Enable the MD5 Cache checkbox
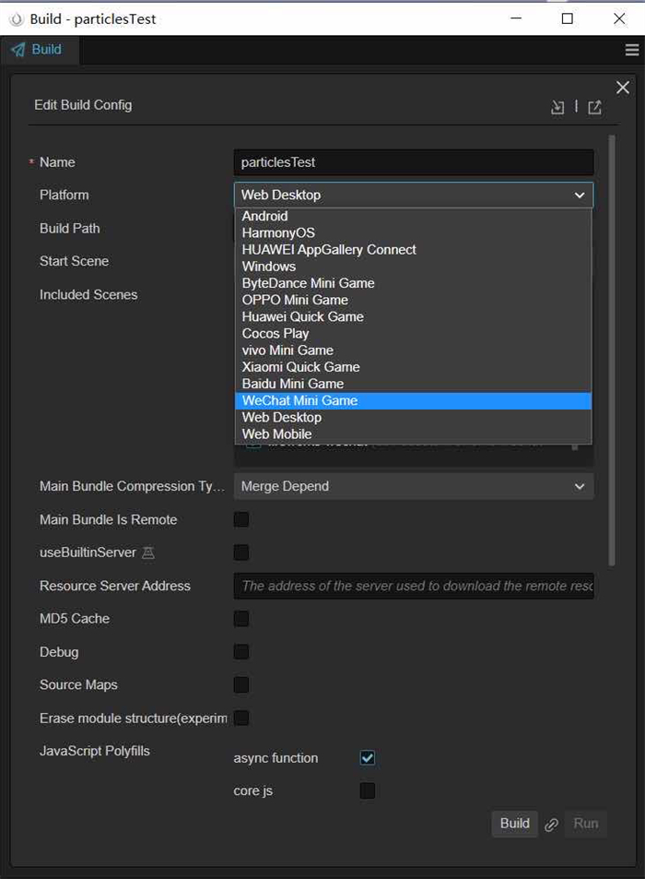This screenshot has width=645, height=879. pos(241,619)
